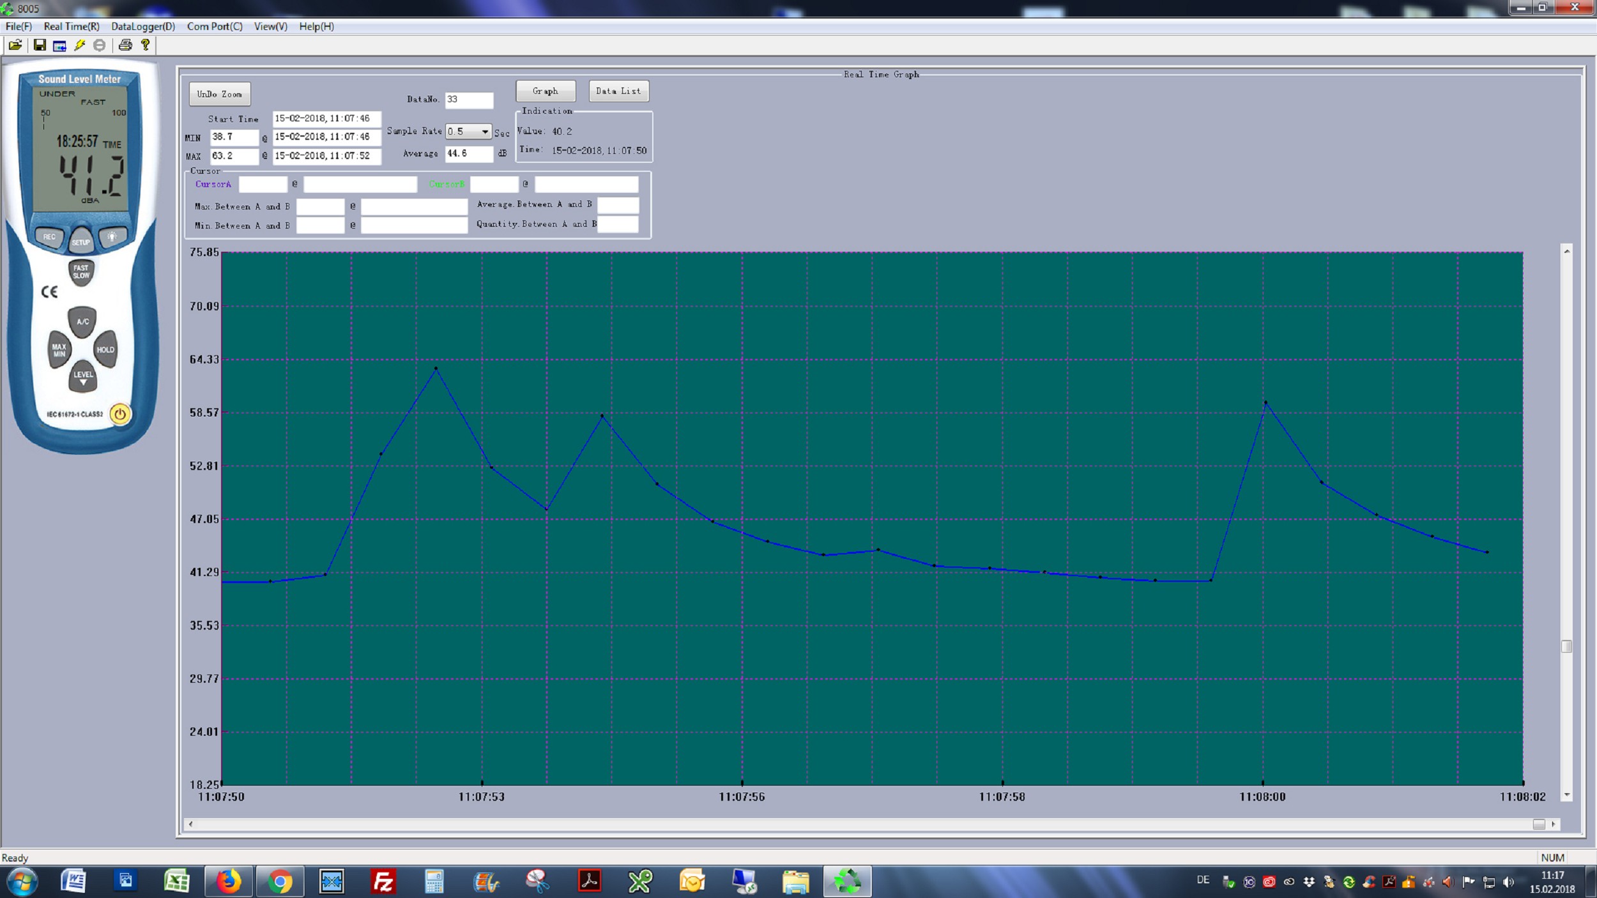
Task: Click the A/C mode icon on meter
Action: pos(82,320)
